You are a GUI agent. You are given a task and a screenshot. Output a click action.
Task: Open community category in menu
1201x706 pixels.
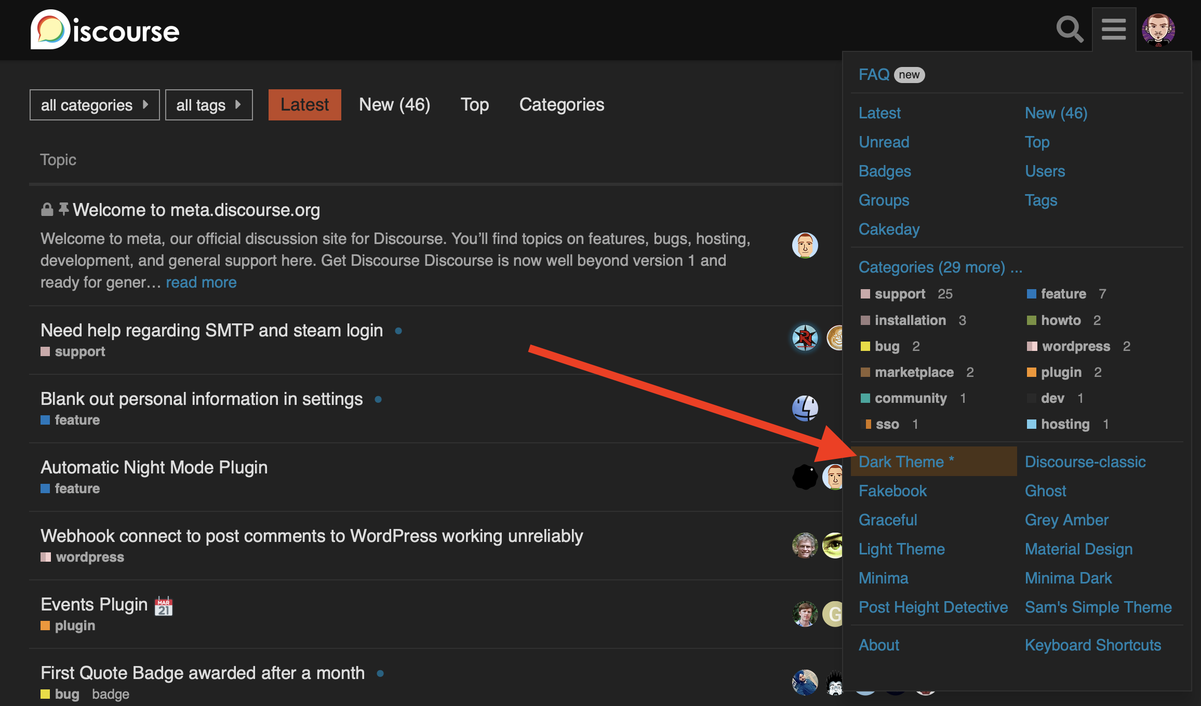coord(911,398)
